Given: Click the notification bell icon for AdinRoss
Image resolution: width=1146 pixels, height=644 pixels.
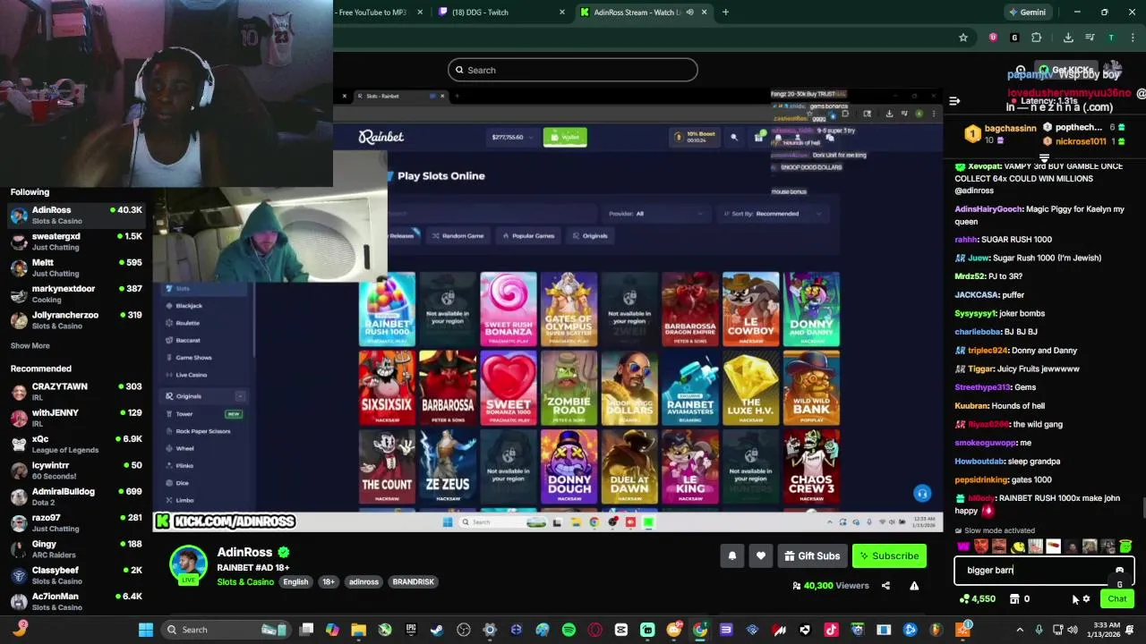Looking at the screenshot, I should (x=731, y=556).
